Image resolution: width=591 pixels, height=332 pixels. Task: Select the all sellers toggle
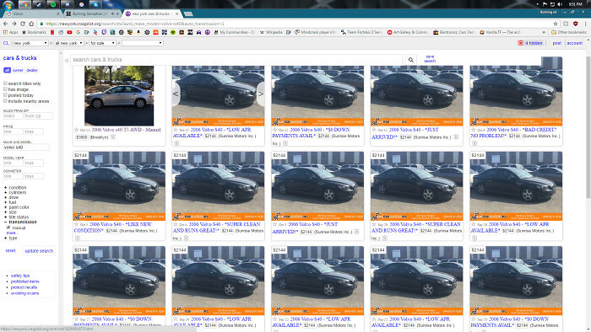click(x=7, y=70)
